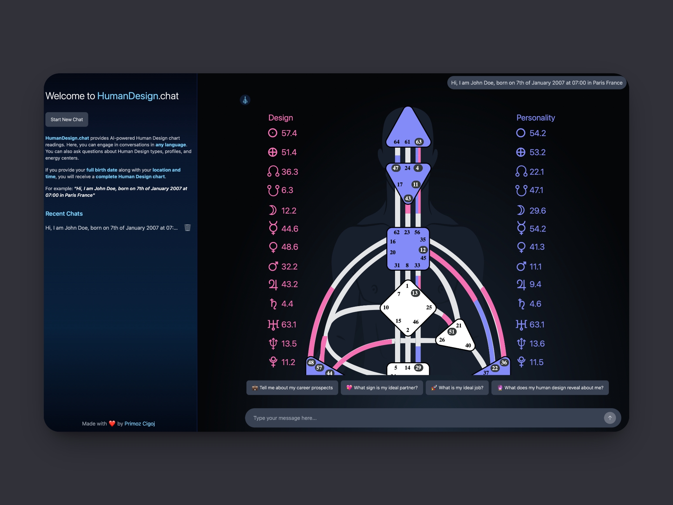Send the message with the arrow-up button
673x505 pixels.
(x=610, y=418)
